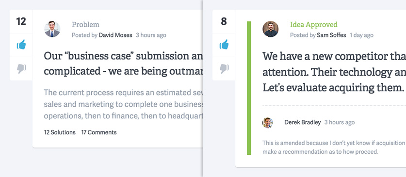Upvote David Moses' Problem post
The height and width of the screenshot is (177, 406).
tap(21, 45)
